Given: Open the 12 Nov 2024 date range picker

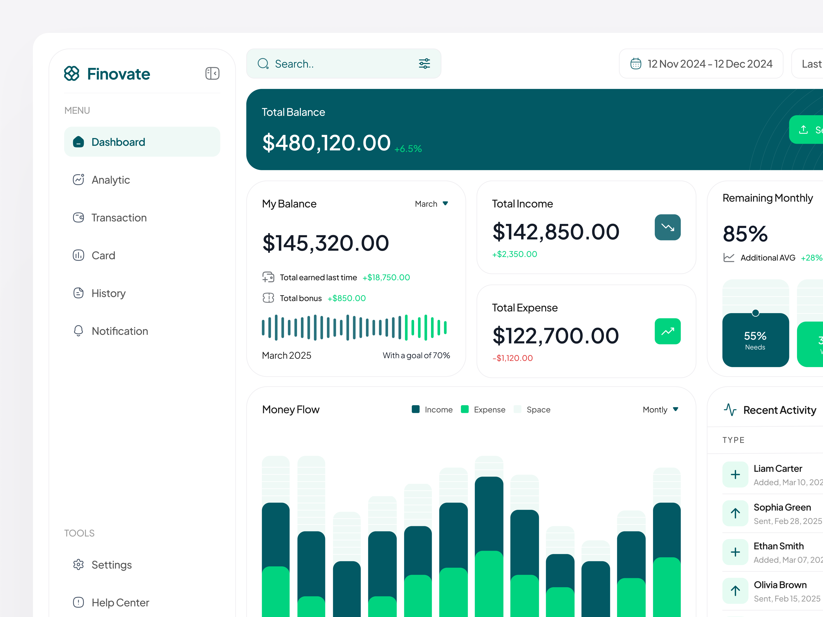Looking at the screenshot, I should click(x=701, y=63).
